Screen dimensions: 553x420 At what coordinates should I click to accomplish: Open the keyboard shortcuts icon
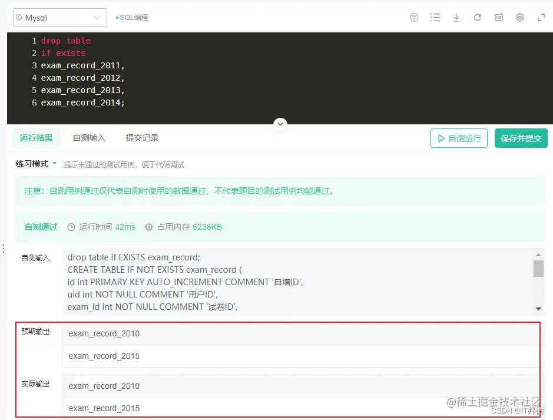click(x=499, y=17)
